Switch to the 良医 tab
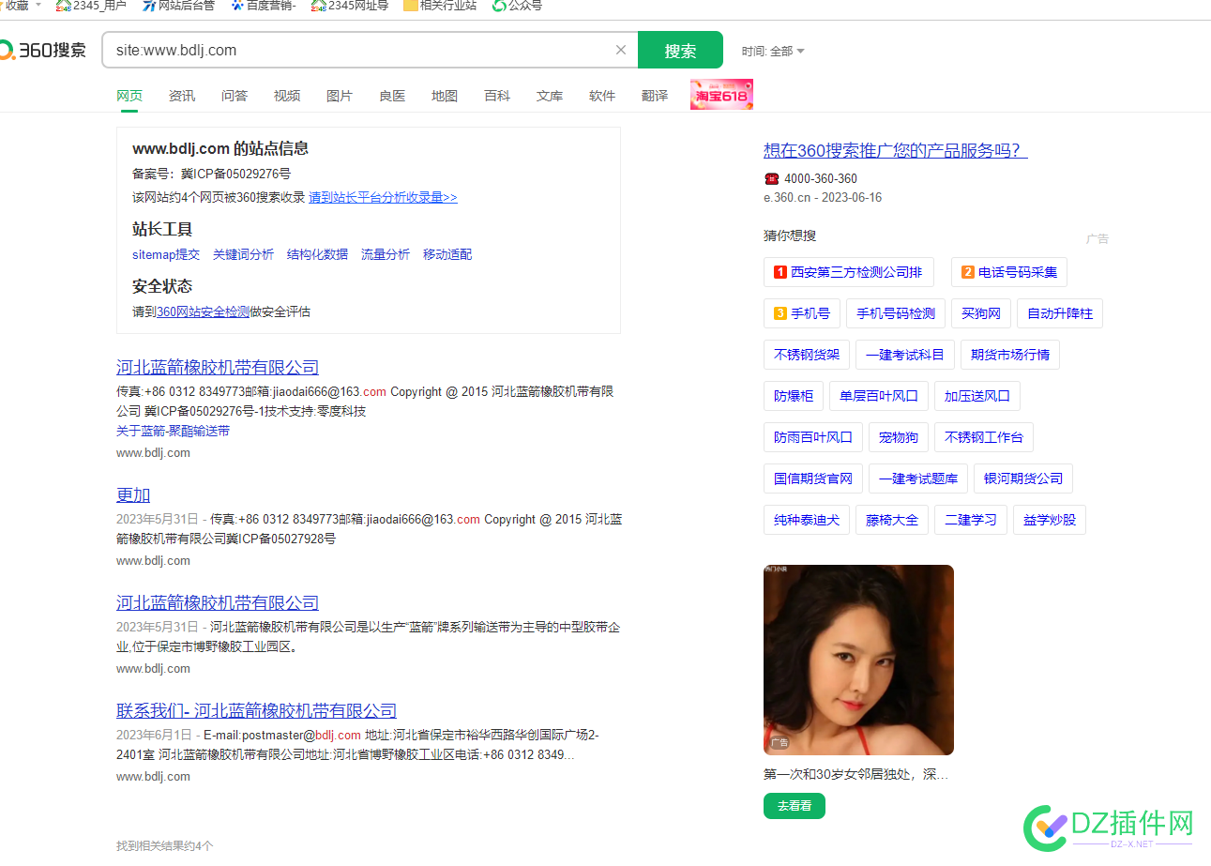Screen dimensions: 1211x866 click(x=392, y=96)
